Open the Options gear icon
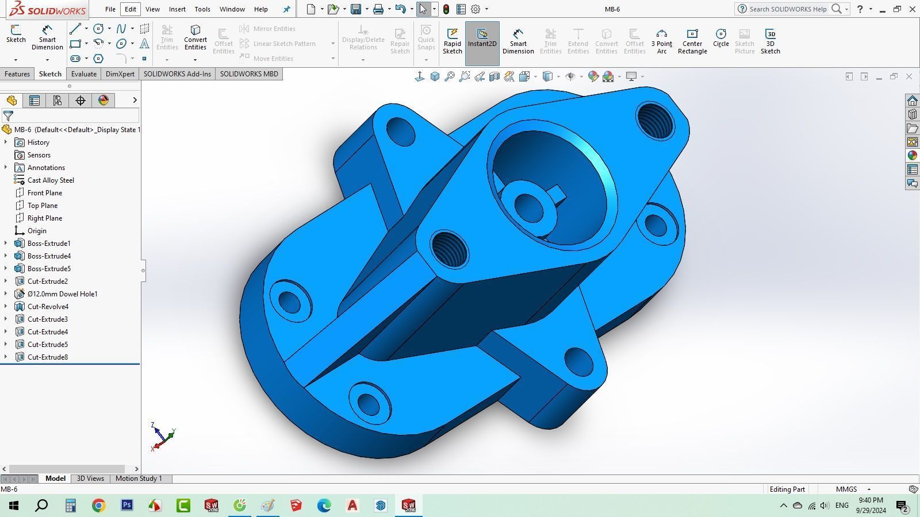 coord(476,9)
